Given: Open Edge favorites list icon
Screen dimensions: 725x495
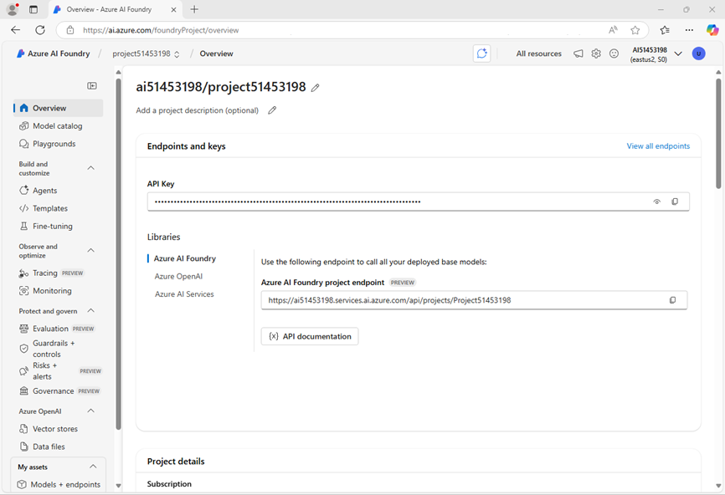Looking at the screenshot, I should click(x=665, y=30).
